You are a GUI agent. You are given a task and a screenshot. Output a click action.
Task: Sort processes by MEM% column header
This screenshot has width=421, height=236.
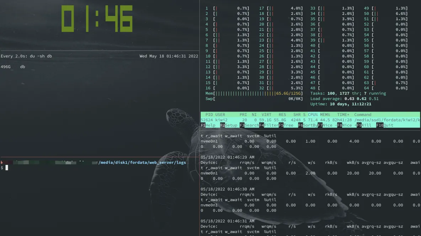tap(325, 115)
